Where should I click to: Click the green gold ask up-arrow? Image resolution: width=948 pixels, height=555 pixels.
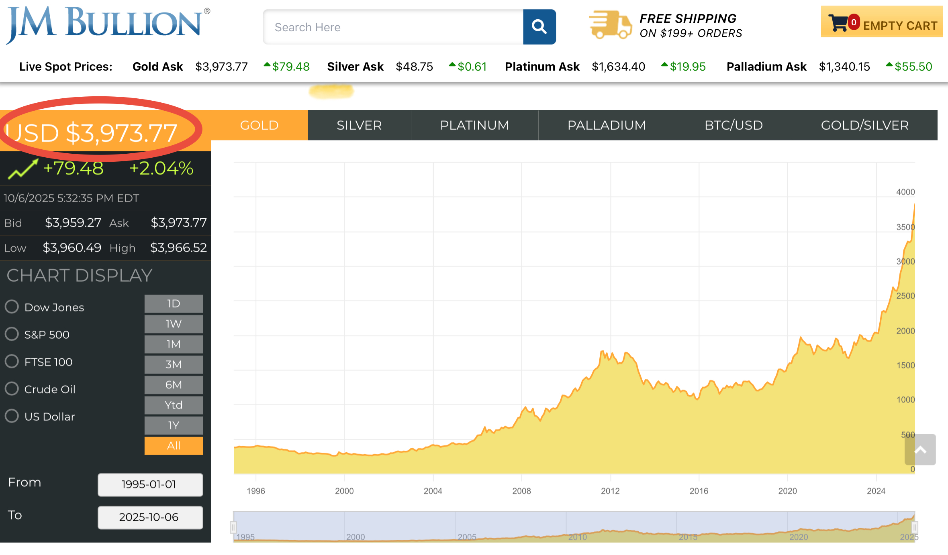267,65
